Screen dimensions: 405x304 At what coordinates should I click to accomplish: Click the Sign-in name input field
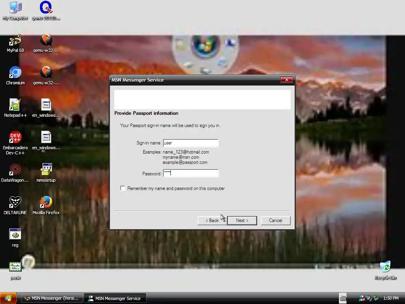tap(191, 143)
